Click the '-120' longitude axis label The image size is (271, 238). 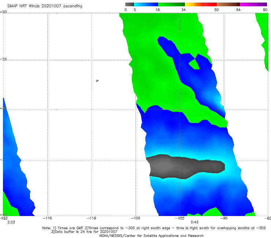tap(4, 218)
